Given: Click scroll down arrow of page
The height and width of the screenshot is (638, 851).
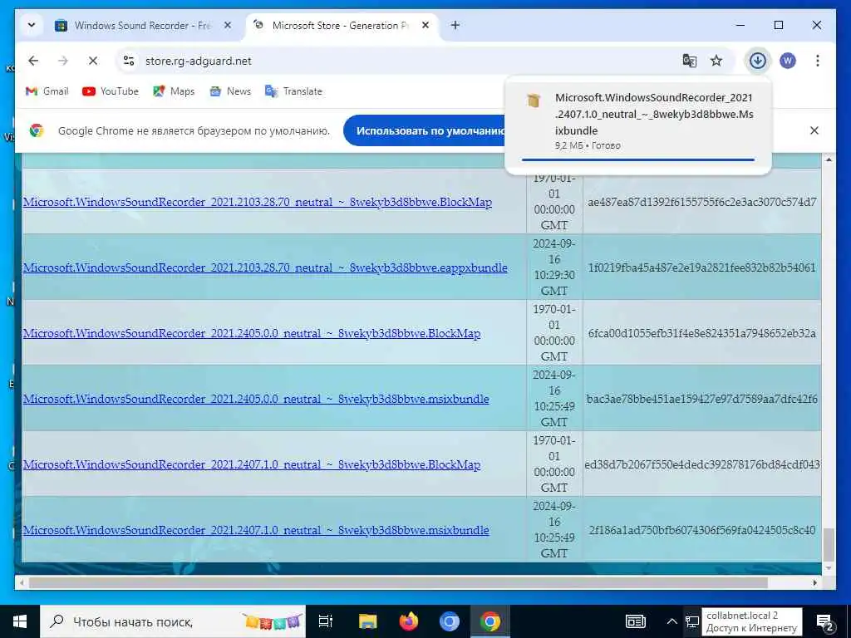Looking at the screenshot, I should [x=829, y=568].
